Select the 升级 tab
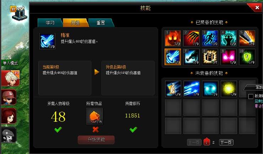 click(x=76, y=23)
